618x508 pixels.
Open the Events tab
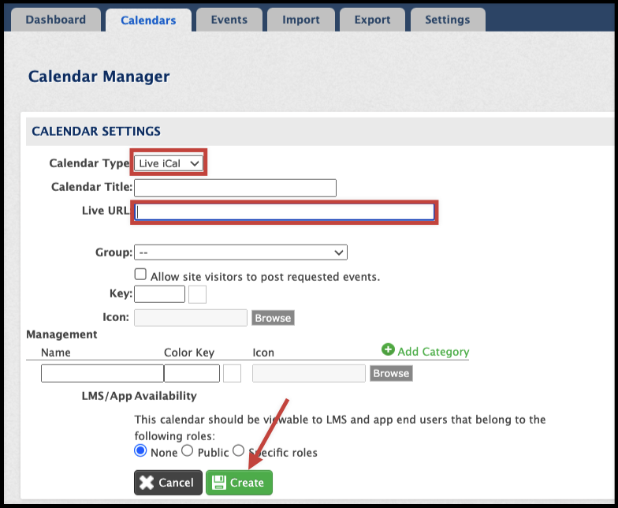[x=229, y=20]
